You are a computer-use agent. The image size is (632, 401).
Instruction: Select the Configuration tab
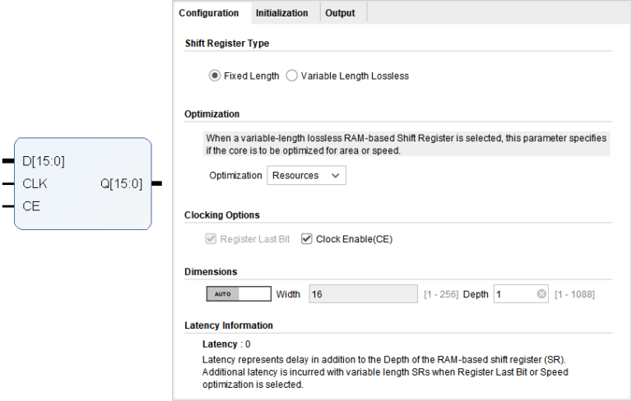209,13
